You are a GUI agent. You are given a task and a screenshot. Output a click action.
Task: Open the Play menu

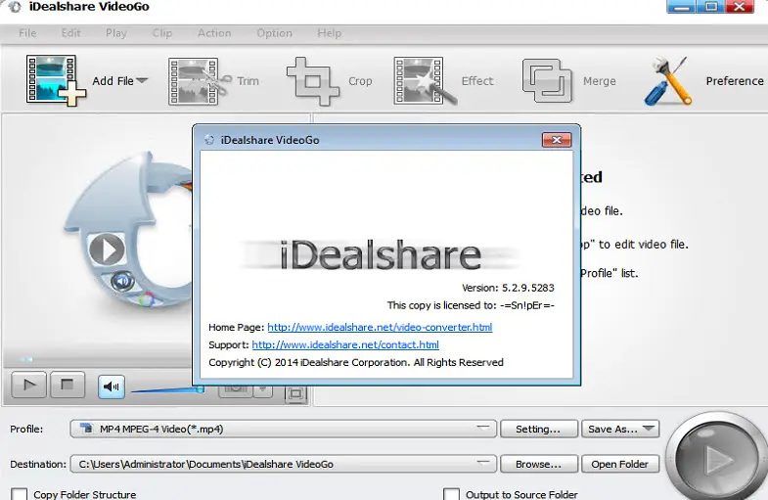click(x=116, y=33)
